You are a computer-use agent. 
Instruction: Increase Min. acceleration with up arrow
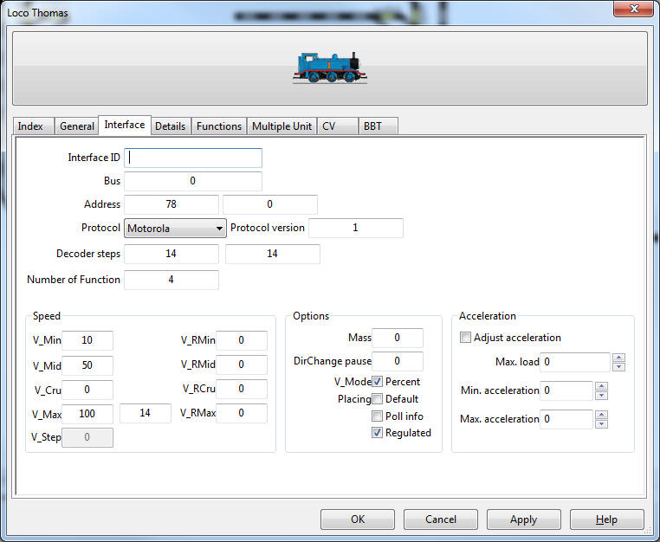click(602, 386)
